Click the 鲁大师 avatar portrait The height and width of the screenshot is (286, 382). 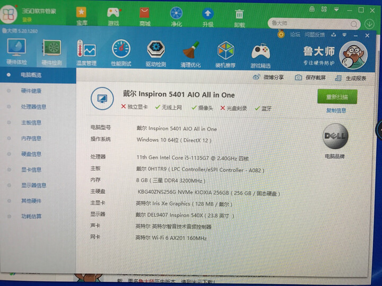point(353,55)
